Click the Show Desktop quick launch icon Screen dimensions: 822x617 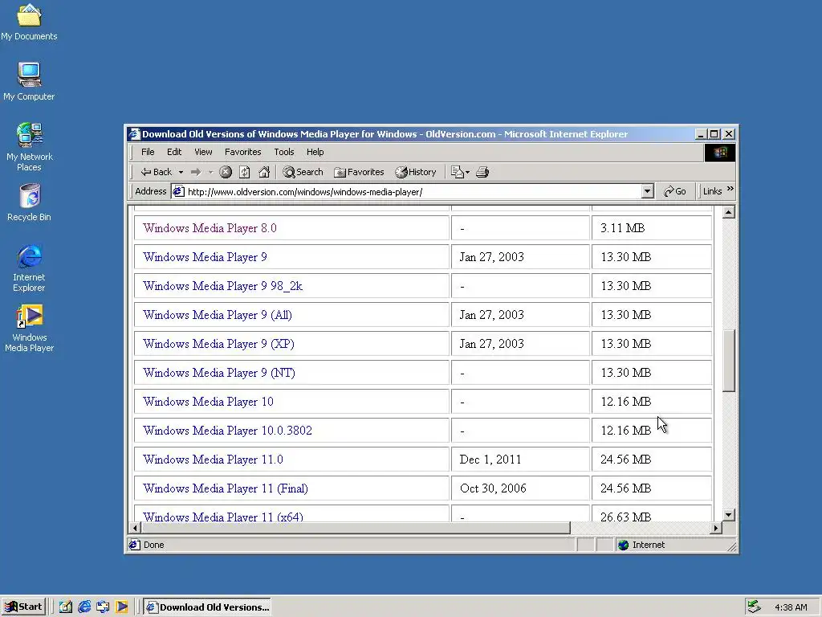click(66, 607)
